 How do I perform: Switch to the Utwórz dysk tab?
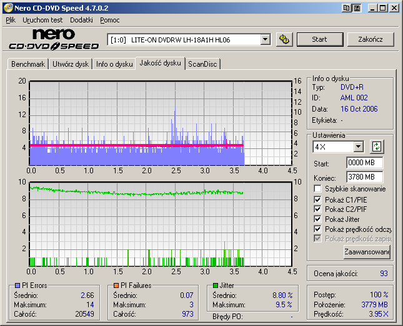point(71,64)
